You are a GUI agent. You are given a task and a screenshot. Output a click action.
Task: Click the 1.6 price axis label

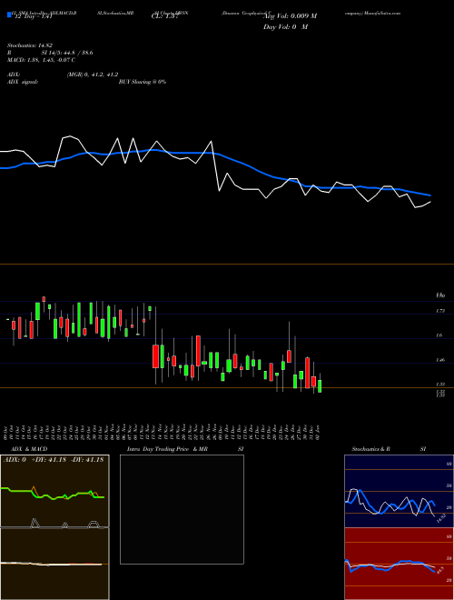(439, 335)
